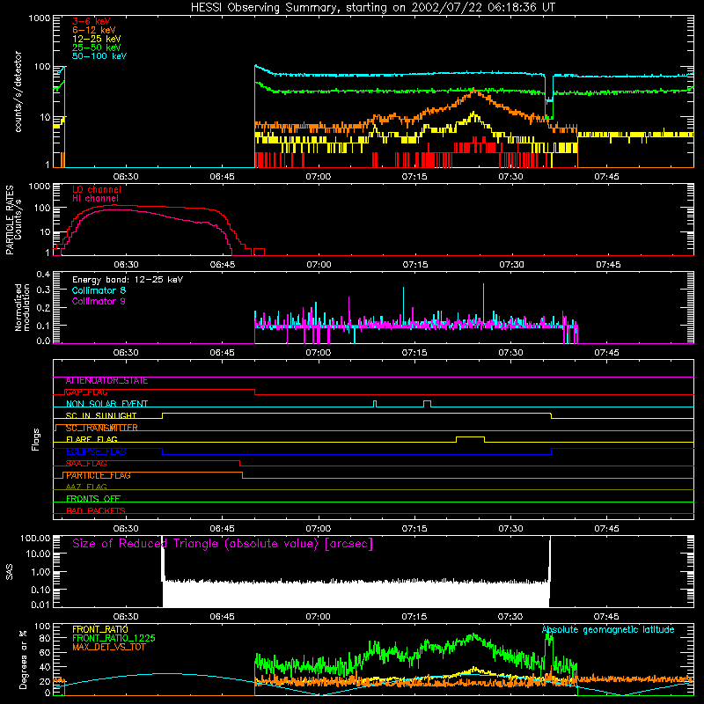Click 06:45 tick under the counts panel
The width and height of the screenshot is (704, 704).
click(223, 177)
